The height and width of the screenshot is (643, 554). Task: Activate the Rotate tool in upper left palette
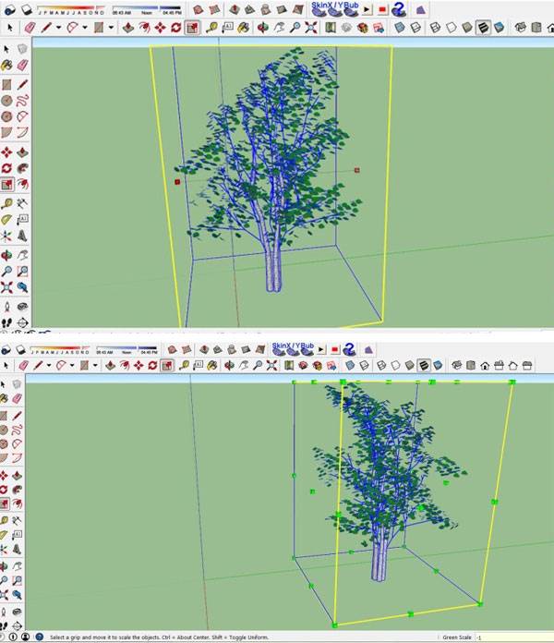[7, 168]
